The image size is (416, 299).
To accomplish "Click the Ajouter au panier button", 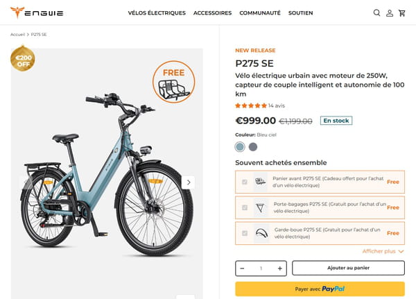I will [x=348, y=268].
